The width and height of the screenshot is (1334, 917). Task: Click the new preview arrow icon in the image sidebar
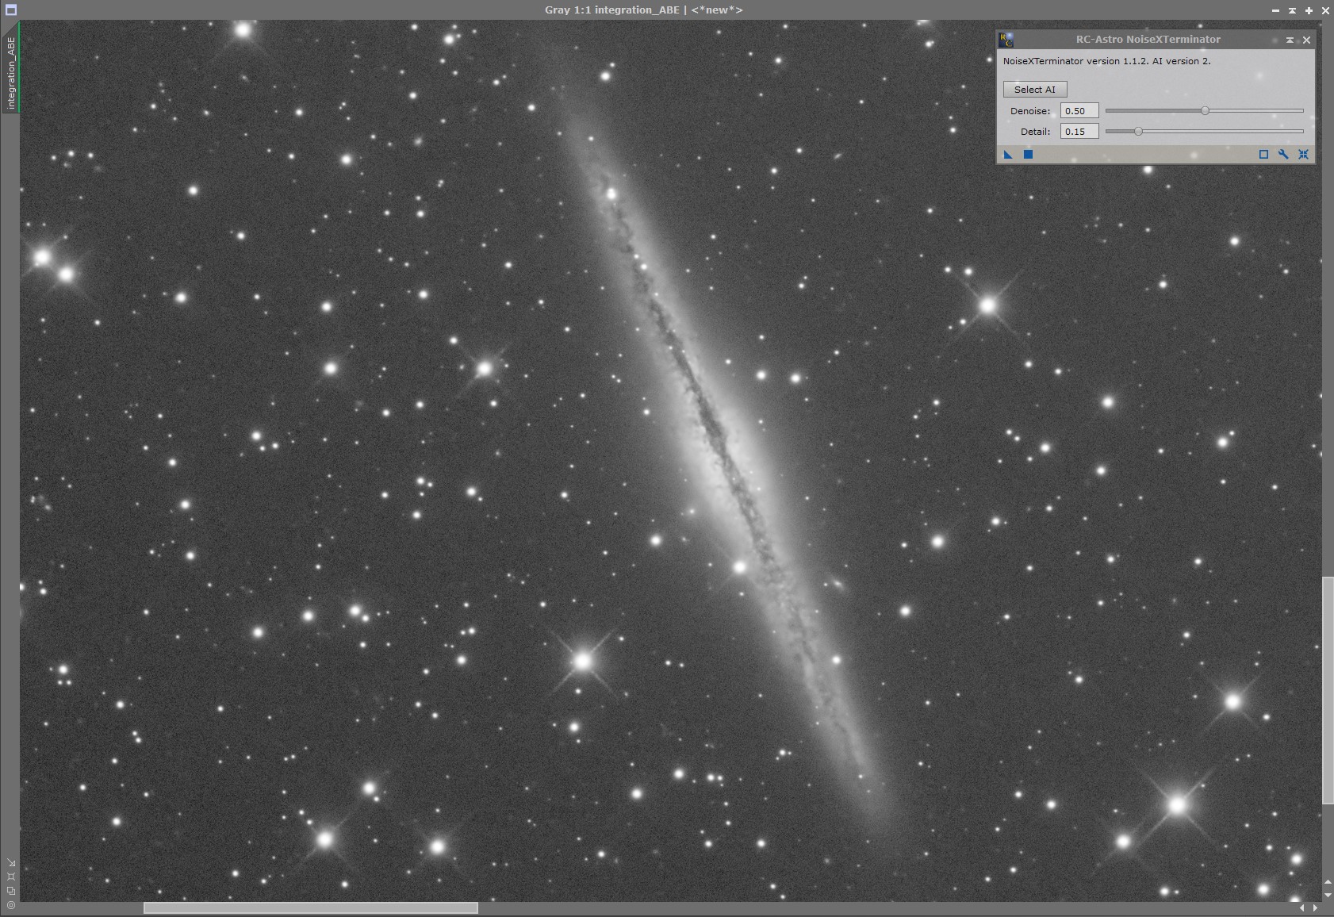point(10,862)
